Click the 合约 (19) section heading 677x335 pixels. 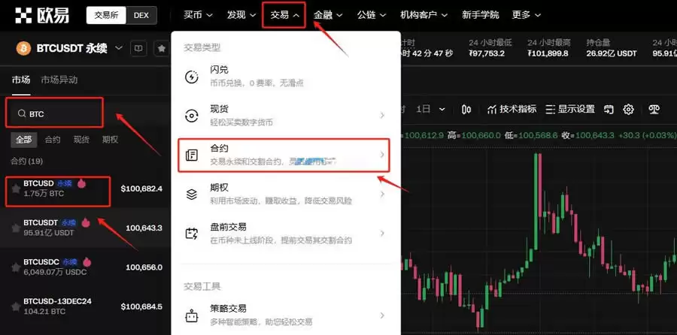pyautogui.click(x=26, y=161)
